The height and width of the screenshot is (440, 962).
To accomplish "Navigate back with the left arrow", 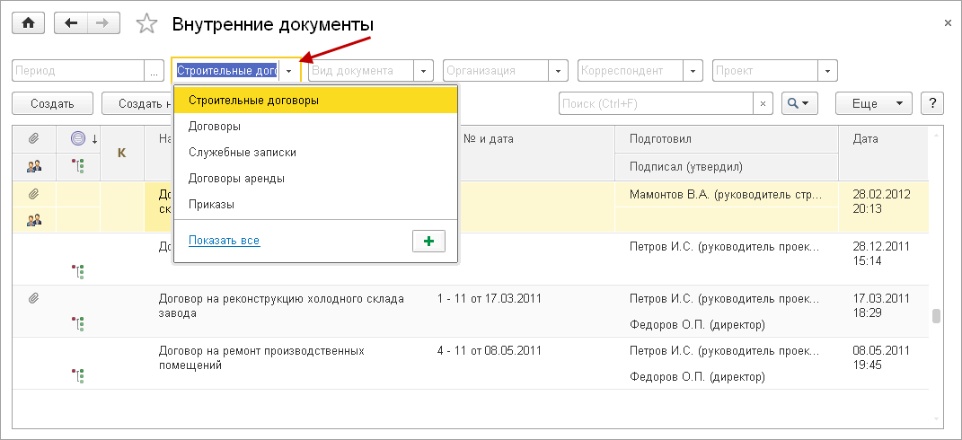I will click(71, 23).
